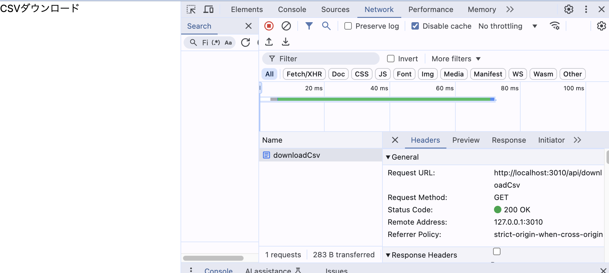
Task: Filter by WS requests
Action: 518,74
